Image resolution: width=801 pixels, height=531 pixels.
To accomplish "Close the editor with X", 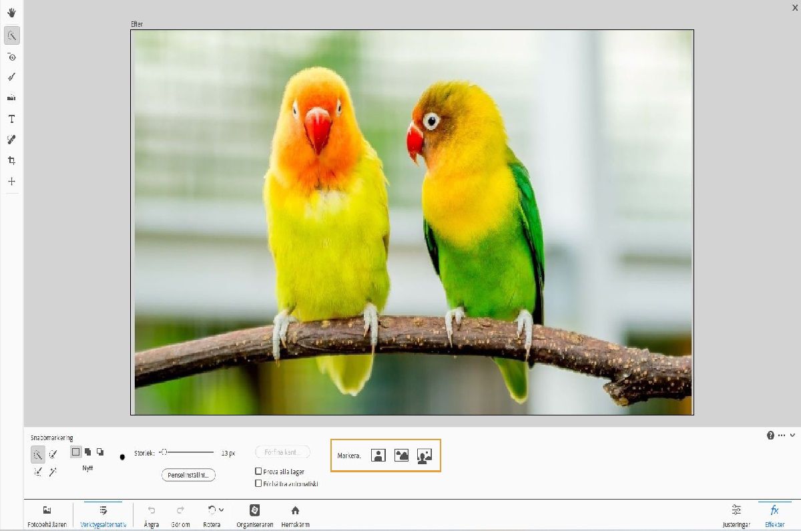I will [x=794, y=7].
